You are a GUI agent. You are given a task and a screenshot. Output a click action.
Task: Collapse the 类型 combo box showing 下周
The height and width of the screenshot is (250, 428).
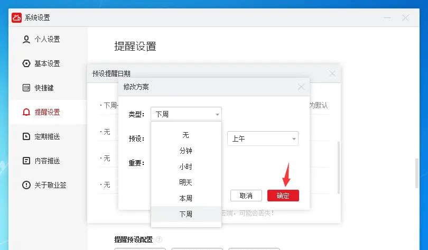pos(186,114)
